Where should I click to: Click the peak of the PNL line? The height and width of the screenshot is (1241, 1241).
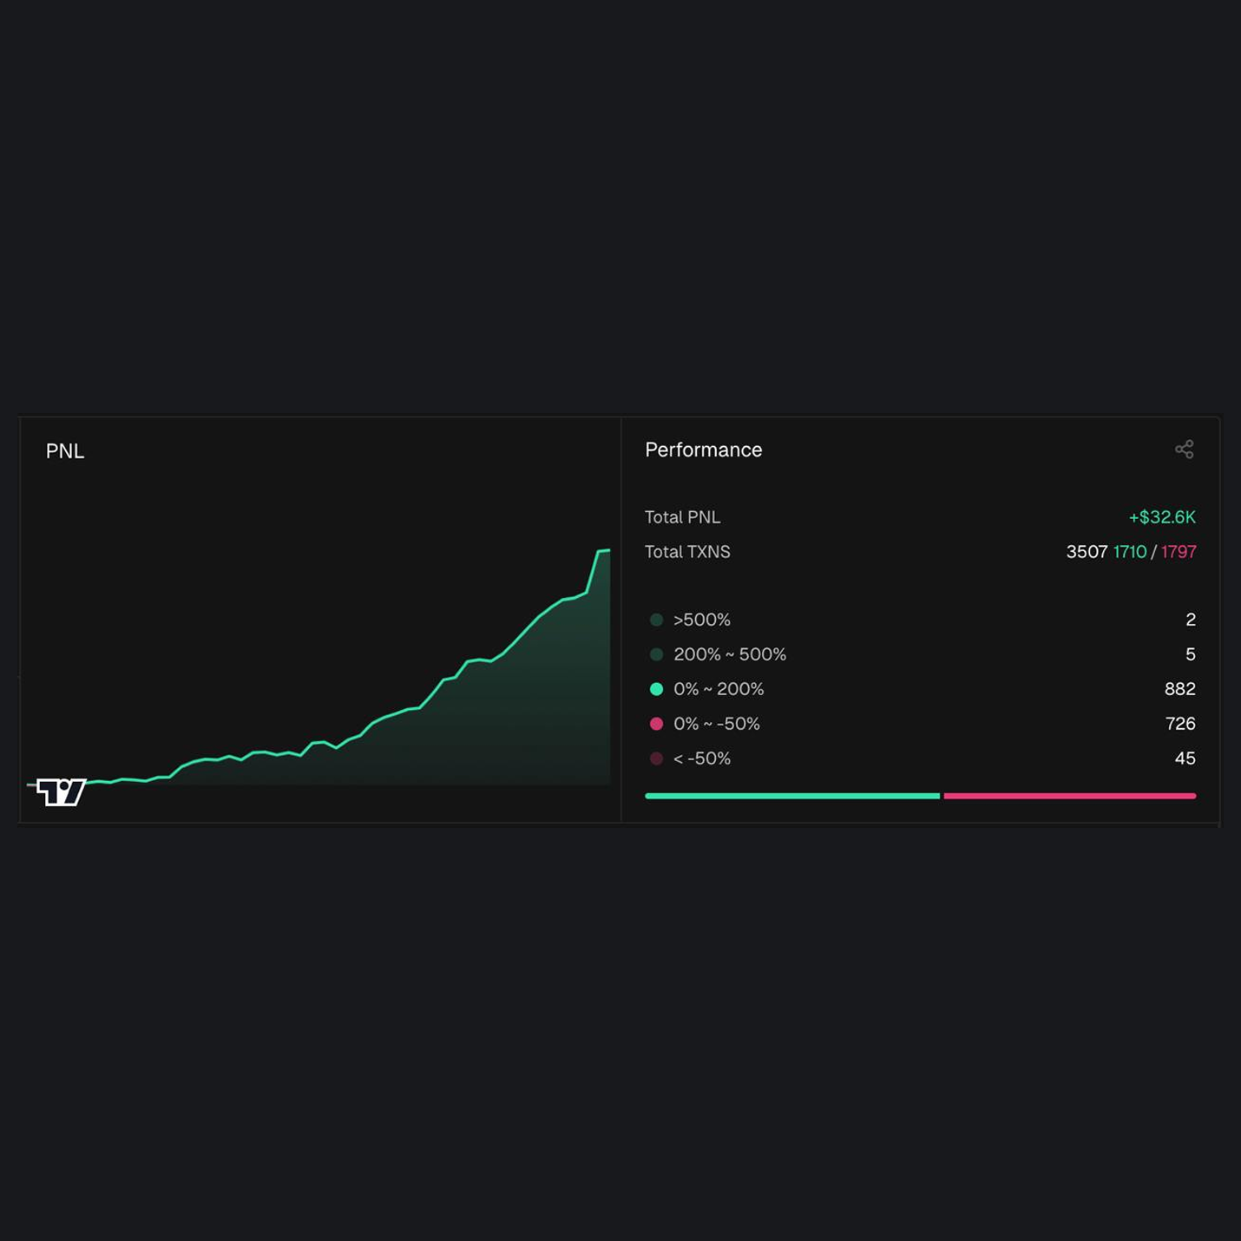[x=604, y=551]
